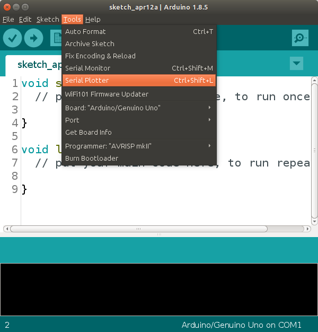
Task: Select the sketch_apr12a tab
Action: coord(34,65)
